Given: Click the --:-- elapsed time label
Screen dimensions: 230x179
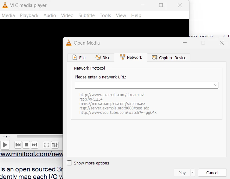Looking at the screenshot, I should coord(6,137).
